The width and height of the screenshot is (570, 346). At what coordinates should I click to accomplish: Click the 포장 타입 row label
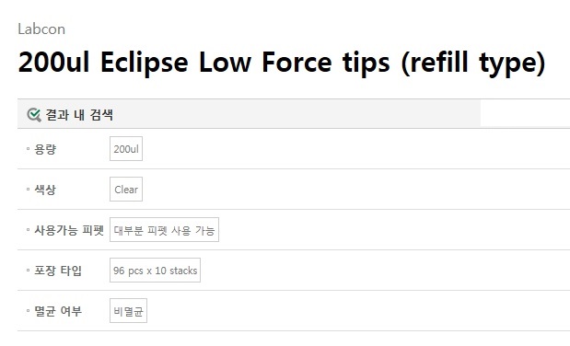[58, 271]
